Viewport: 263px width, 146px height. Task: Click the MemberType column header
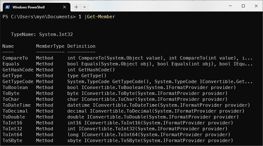click(x=50, y=46)
